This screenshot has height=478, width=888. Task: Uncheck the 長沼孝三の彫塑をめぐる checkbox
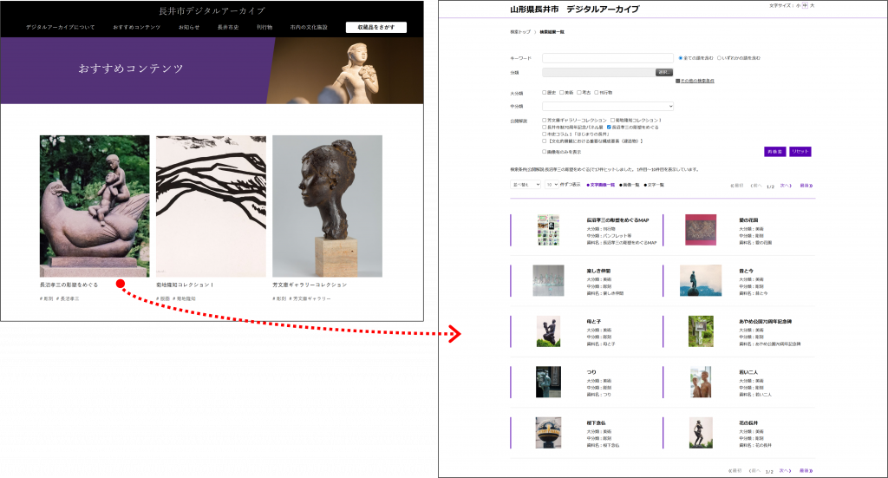[x=609, y=127]
